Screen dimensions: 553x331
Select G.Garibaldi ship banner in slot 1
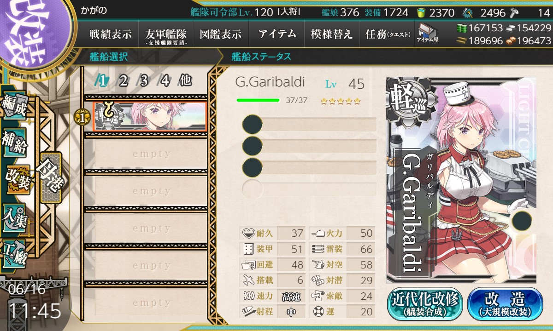click(149, 116)
